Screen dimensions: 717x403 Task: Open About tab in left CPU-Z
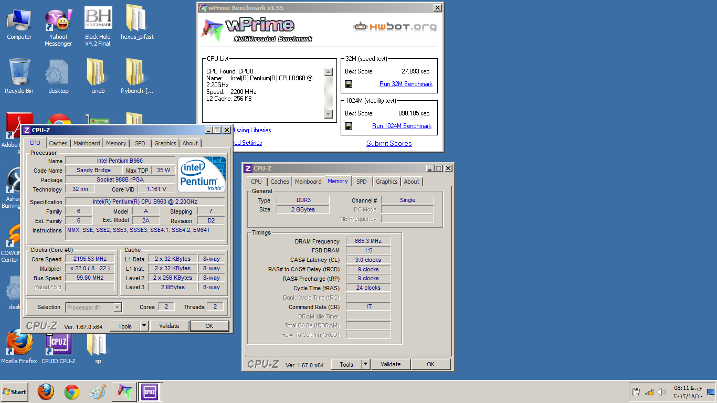click(190, 143)
